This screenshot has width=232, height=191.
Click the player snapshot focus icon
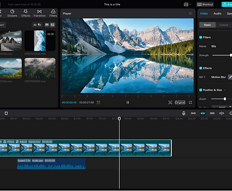click(x=170, y=103)
